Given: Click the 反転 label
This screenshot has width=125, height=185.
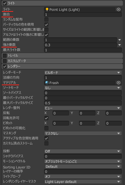Looking at the screenshot, I should click(6, 113).
